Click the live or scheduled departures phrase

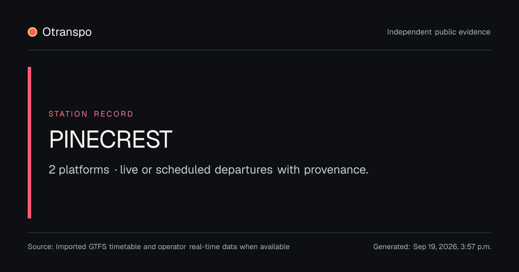tap(196, 170)
